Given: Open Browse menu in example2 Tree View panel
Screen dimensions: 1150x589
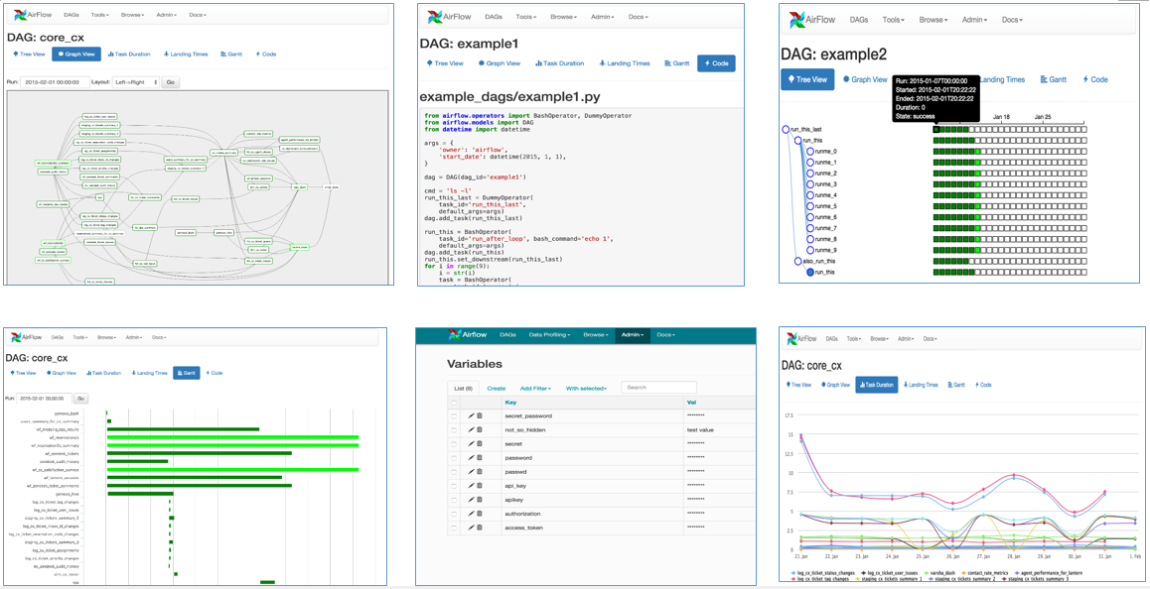Looking at the screenshot, I should coord(934,20).
